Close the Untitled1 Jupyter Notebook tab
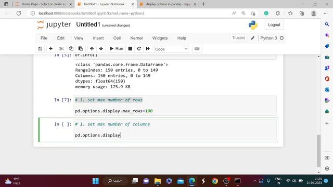333x187 pixels. tap(133, 4)
